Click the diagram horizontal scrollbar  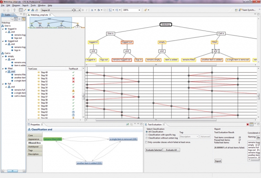tap(156, 65)
